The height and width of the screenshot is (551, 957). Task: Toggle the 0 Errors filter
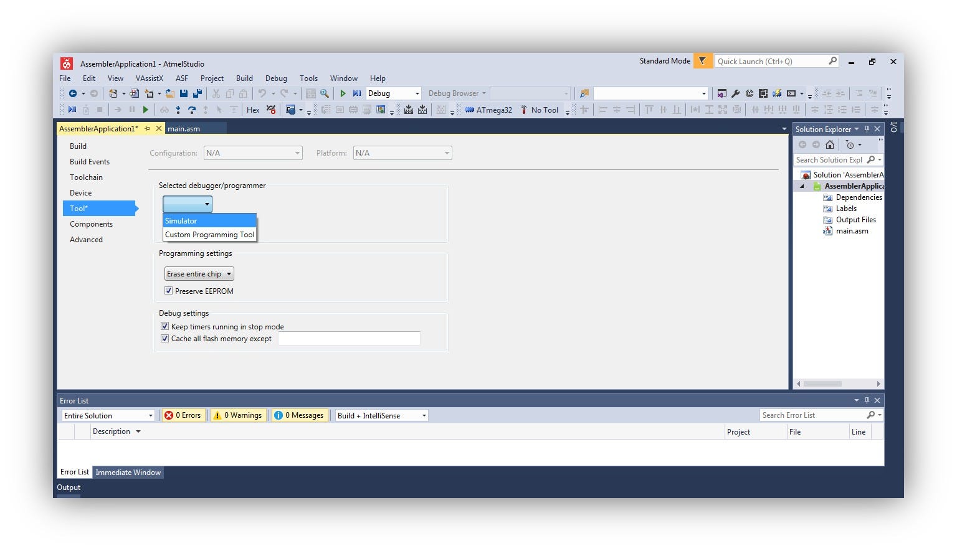tap(183, 415)
